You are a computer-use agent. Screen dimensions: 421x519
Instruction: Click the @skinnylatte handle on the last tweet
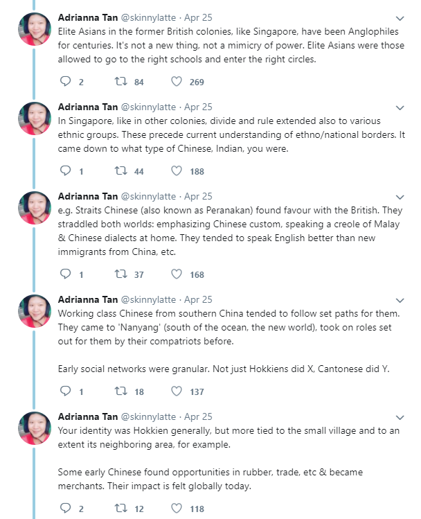coord(150,417)
